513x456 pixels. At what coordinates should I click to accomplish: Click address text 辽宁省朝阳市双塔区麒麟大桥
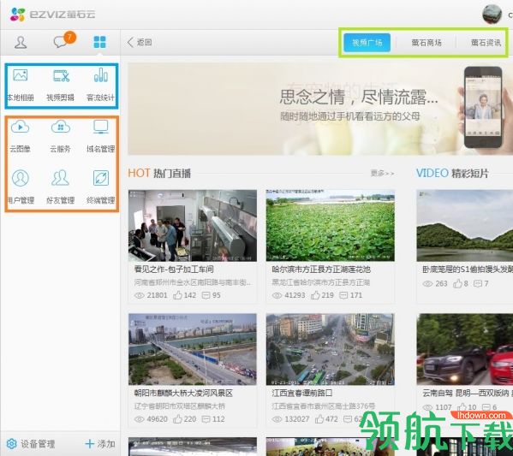[180, 406]
